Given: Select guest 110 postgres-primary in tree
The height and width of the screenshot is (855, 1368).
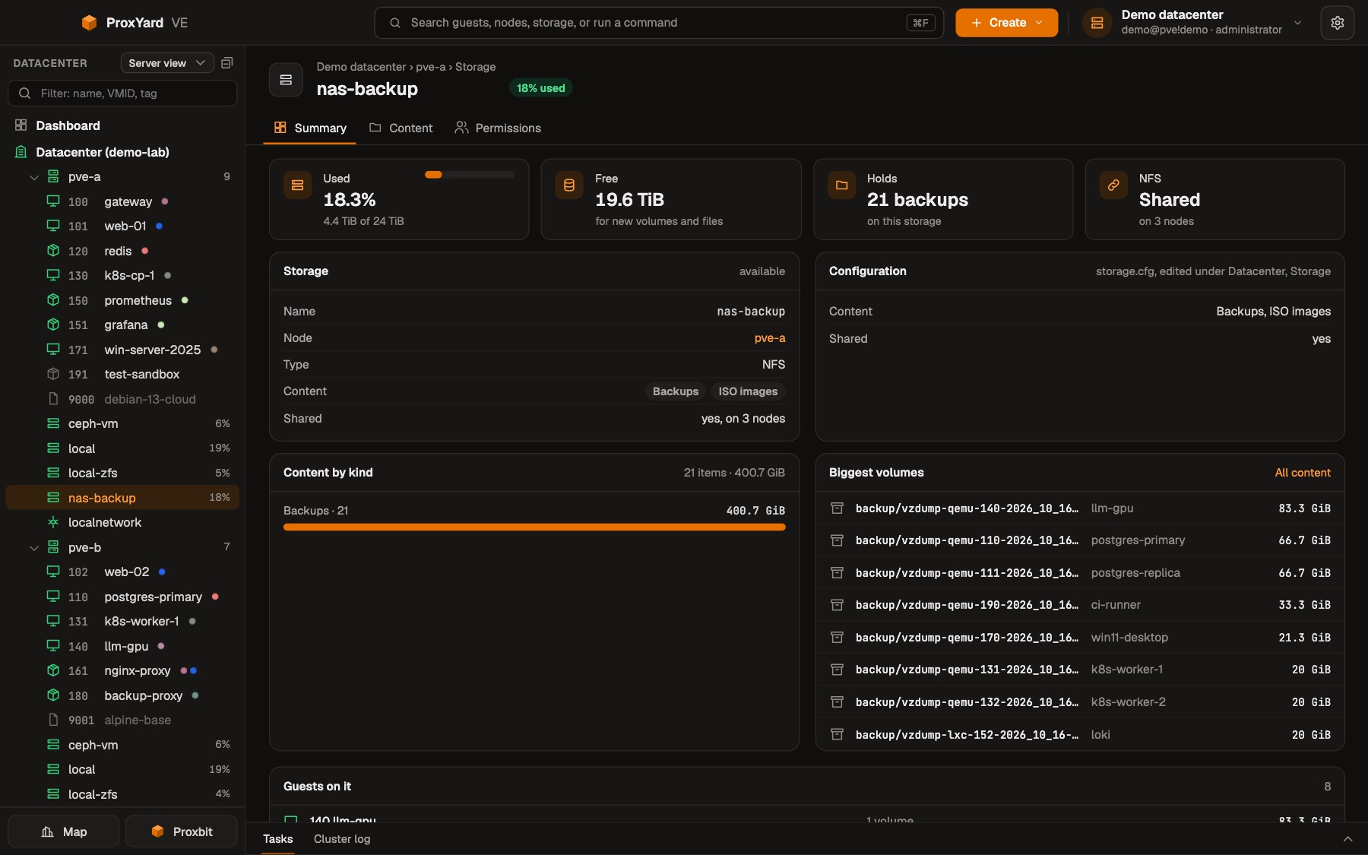Looking at the screenshot, I should click(122, 597).
